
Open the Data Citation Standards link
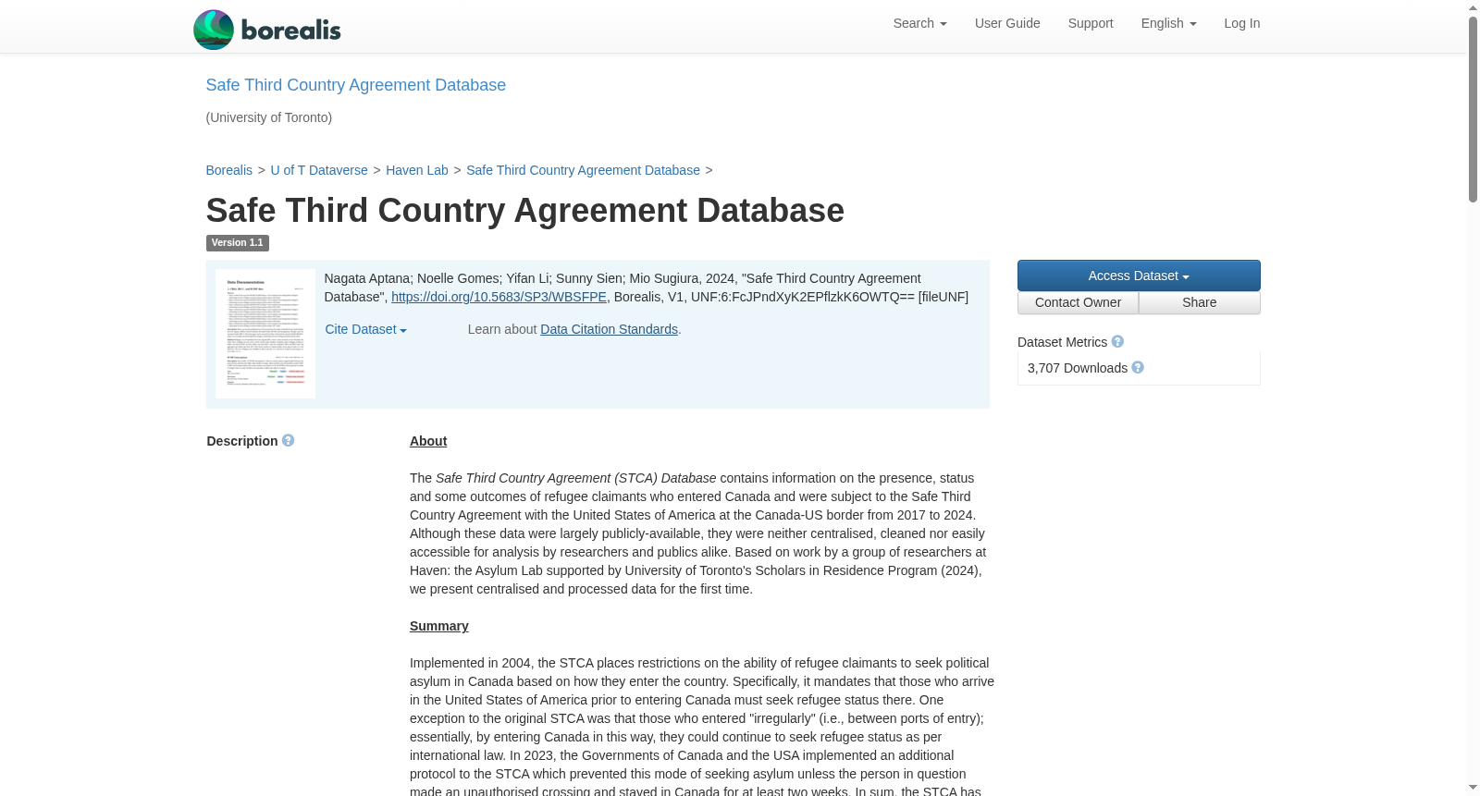[609, 329]
